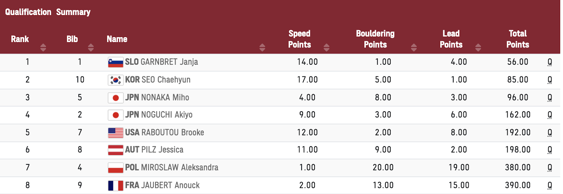Sort table by Bib column arrows
The height and width of the screenshot is (194, 563).
91,48
